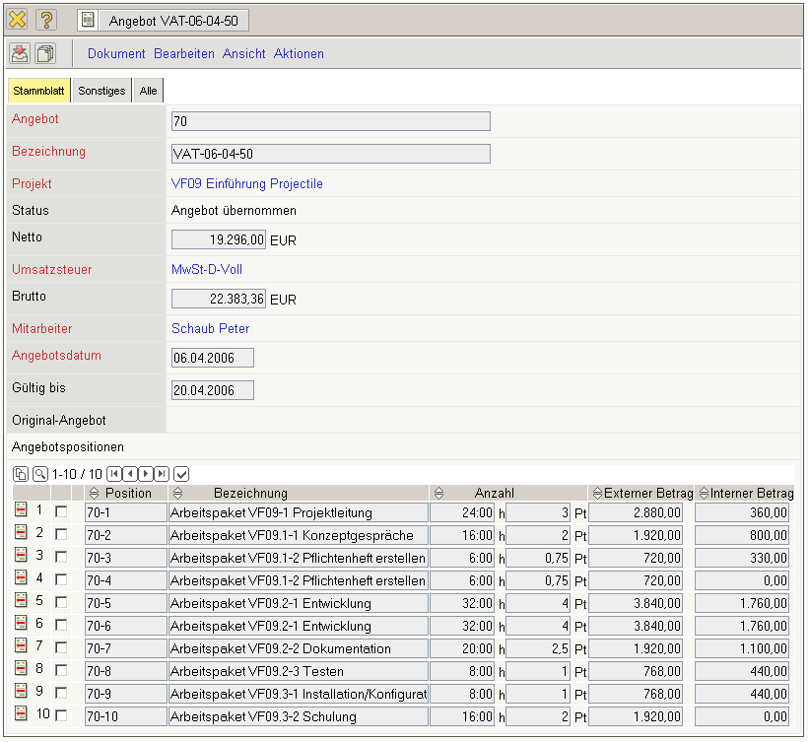Click the select-all checkmark icon above table
This screenshot has height=742, width=808.
click(181, 474)
